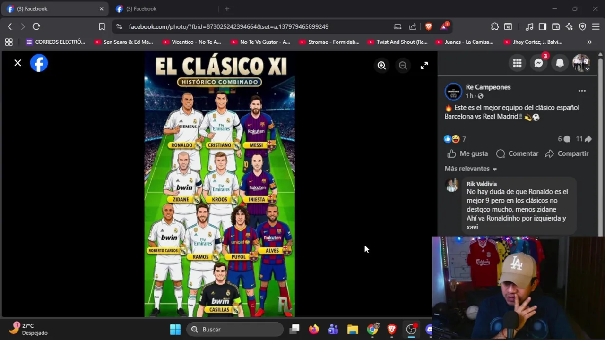Open Messenger with 3 notifications
The image size is (605, 340).
(538, 63)
